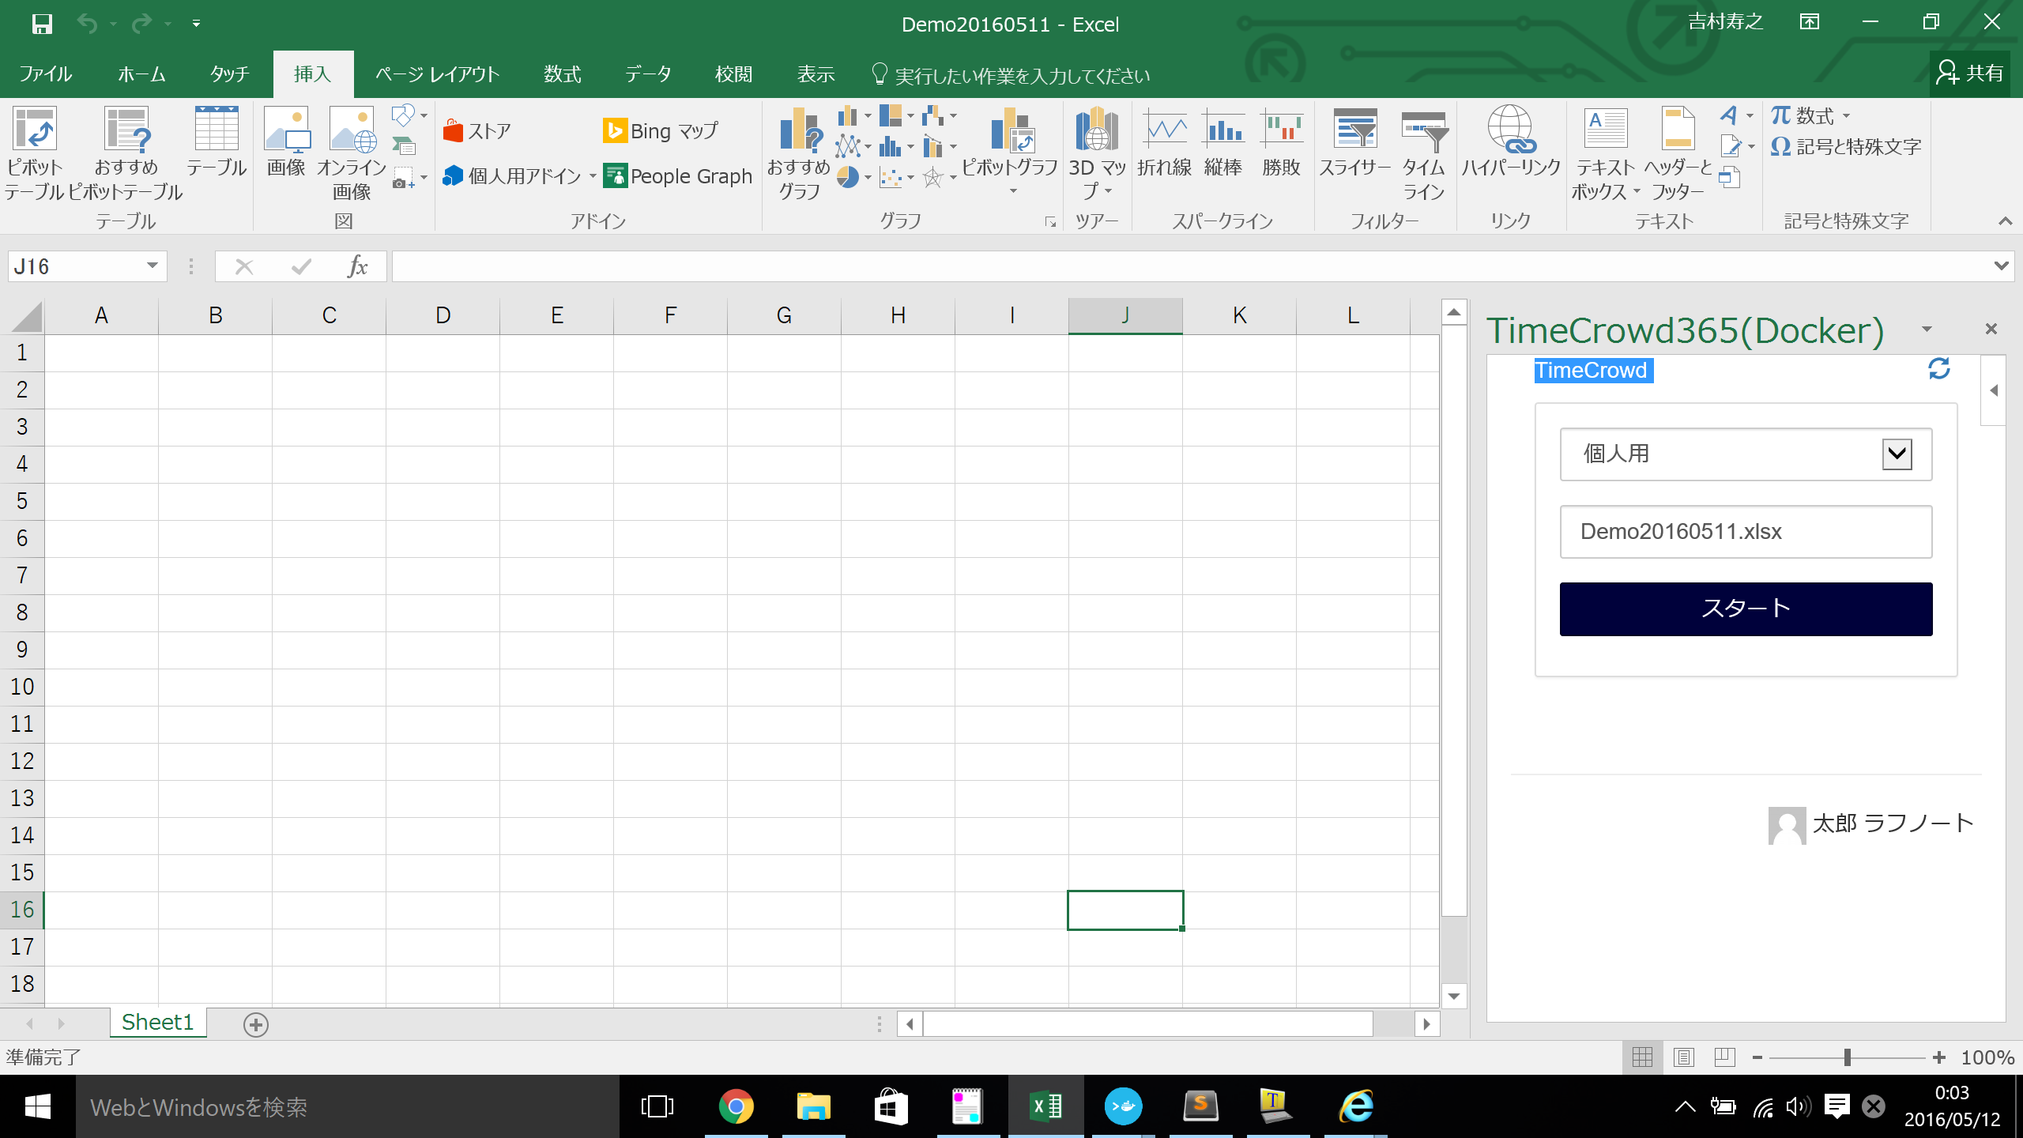Screen dimensions: 2023x1138
Task: Insert a Timeline filter (タイムライン)
Action: point(1423,153)
